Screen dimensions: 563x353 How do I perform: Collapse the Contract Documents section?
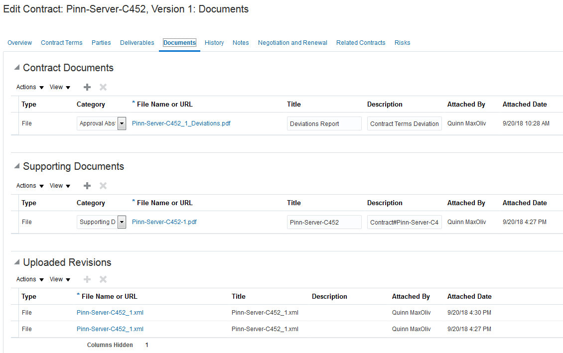click(17, 68)
